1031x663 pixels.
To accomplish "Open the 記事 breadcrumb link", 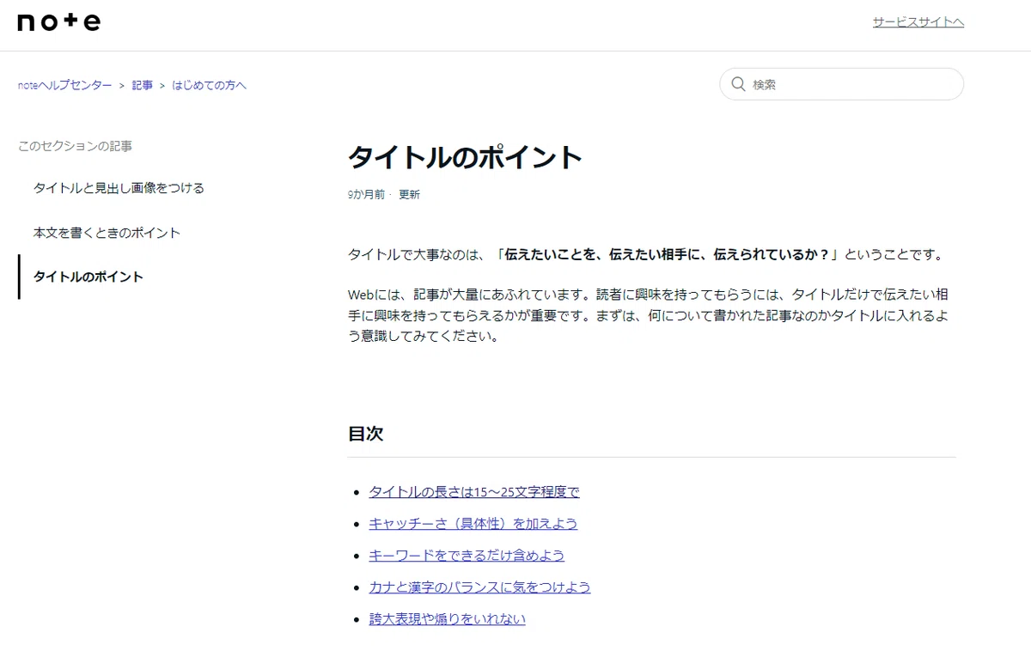I will 143,85.
